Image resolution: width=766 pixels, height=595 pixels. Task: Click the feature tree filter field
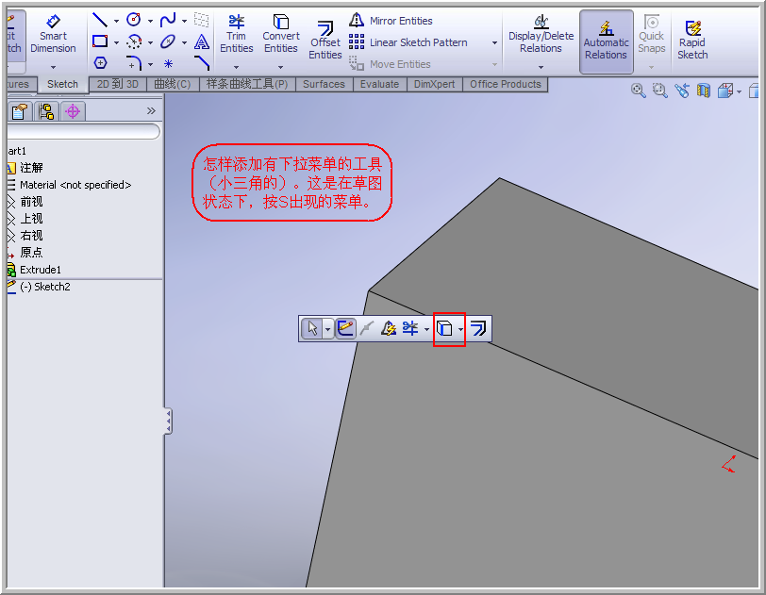(x=84, y=132)
